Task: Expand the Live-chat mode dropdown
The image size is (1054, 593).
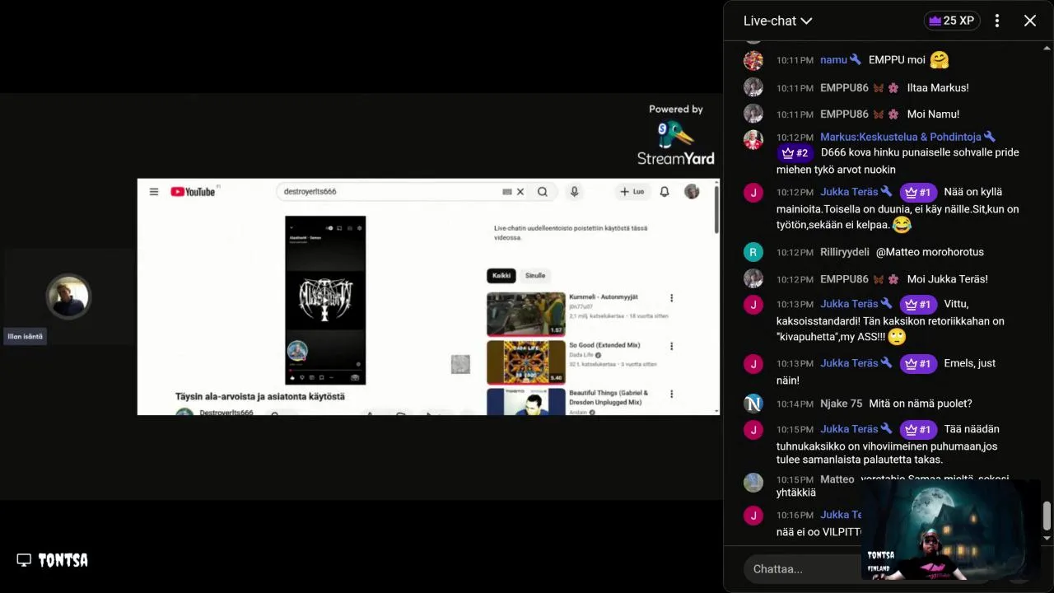Action: [777, 21]
